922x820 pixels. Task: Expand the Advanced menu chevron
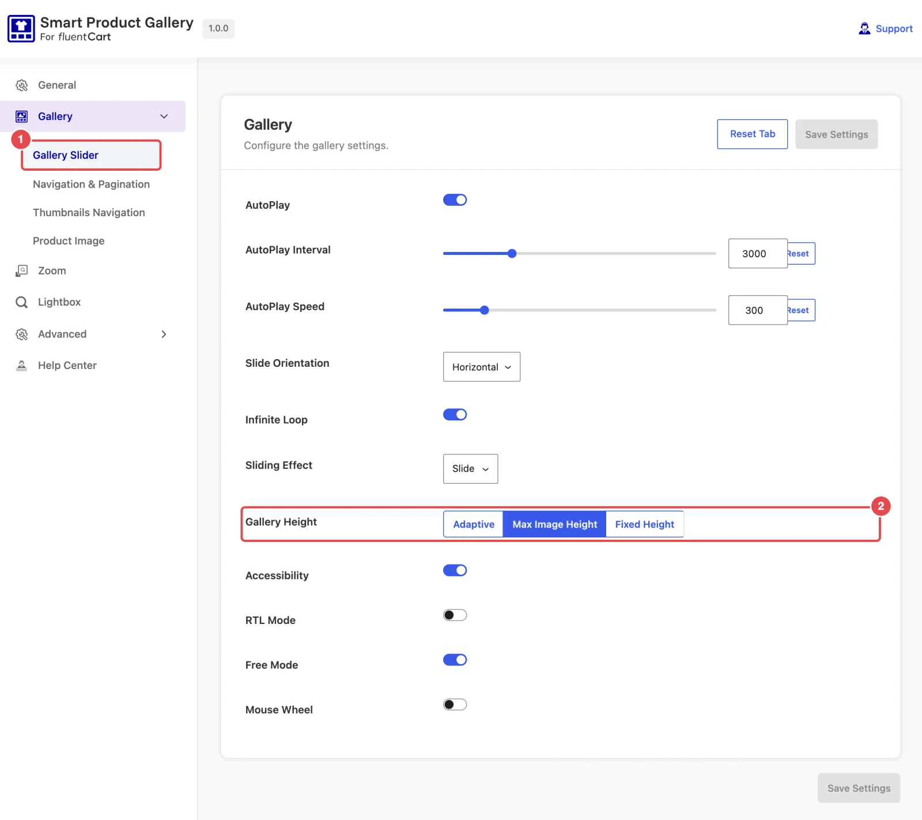click(x=164, y=334)
